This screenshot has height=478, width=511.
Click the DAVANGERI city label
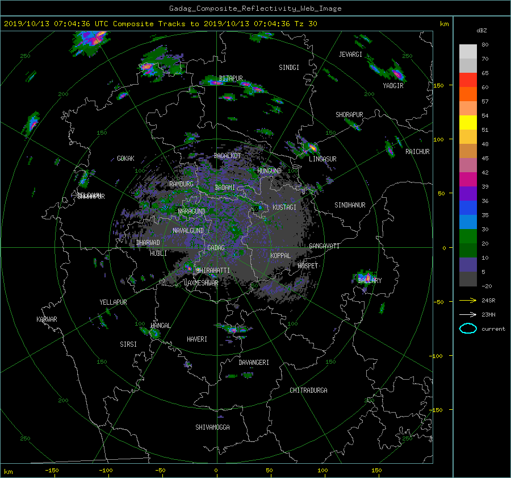(x=254, y=362)
